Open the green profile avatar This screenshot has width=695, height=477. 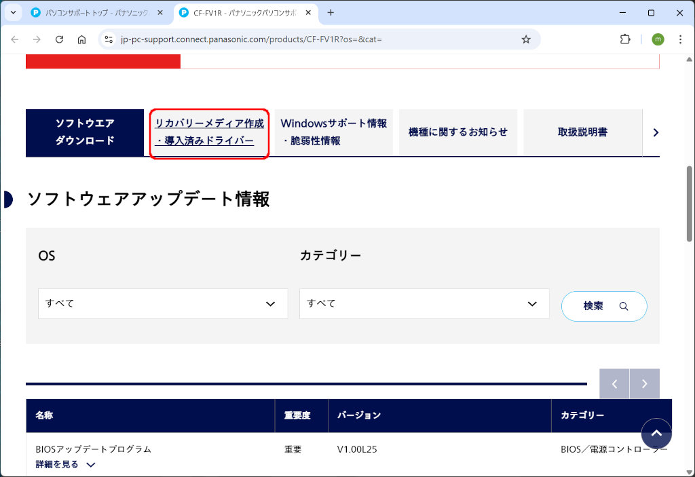658,39
